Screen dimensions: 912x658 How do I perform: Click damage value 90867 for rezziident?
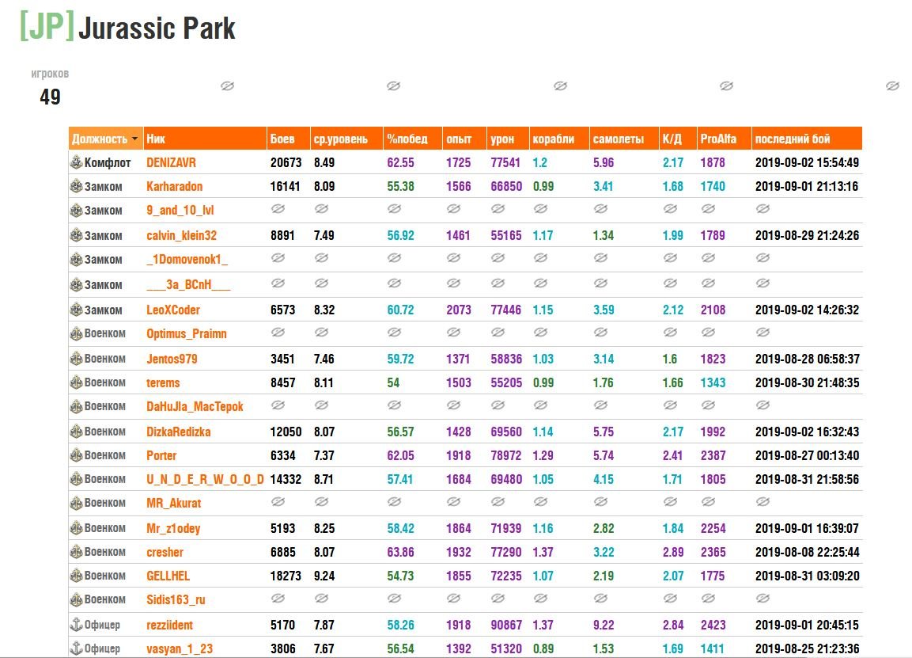506,625
